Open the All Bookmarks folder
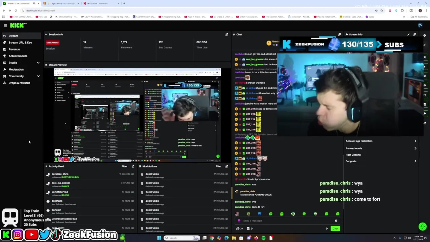Image resolution: width=430 pixels, height=242 pixels. 419,17
